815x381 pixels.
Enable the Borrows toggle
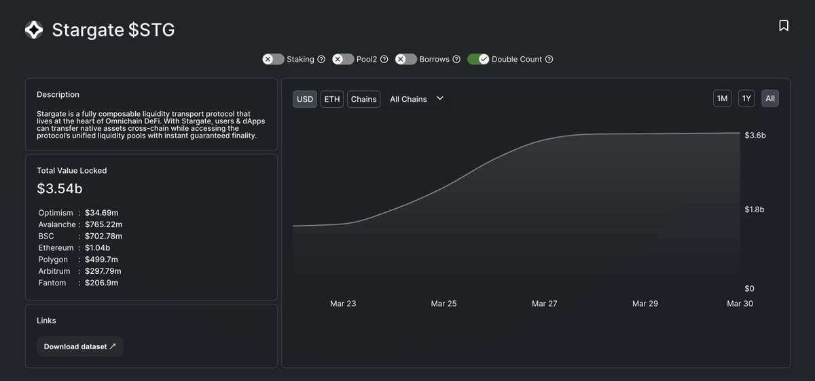pyautogui.click(x=405, y=59)
